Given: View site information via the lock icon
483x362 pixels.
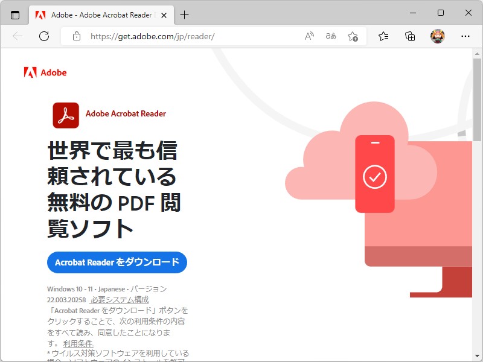Looking at the screenshot, I should [76, 36].
